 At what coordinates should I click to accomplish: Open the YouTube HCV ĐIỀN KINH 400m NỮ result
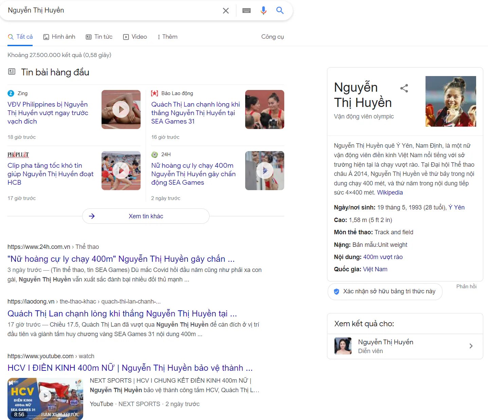click(x=130, y=368)
